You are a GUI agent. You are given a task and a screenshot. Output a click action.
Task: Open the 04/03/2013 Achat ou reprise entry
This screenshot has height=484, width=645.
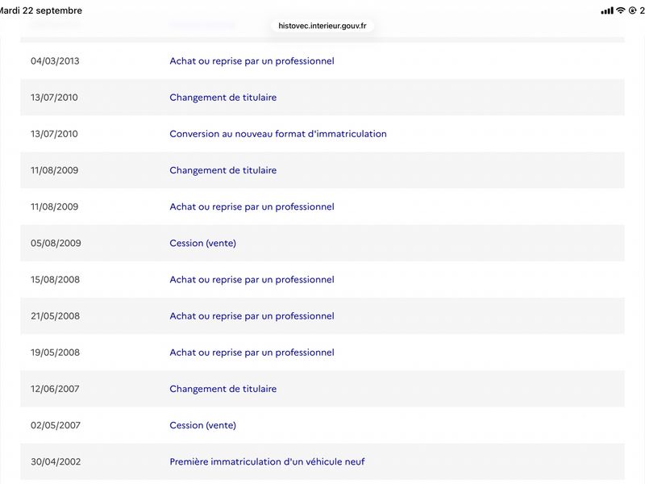coord(252,61)
